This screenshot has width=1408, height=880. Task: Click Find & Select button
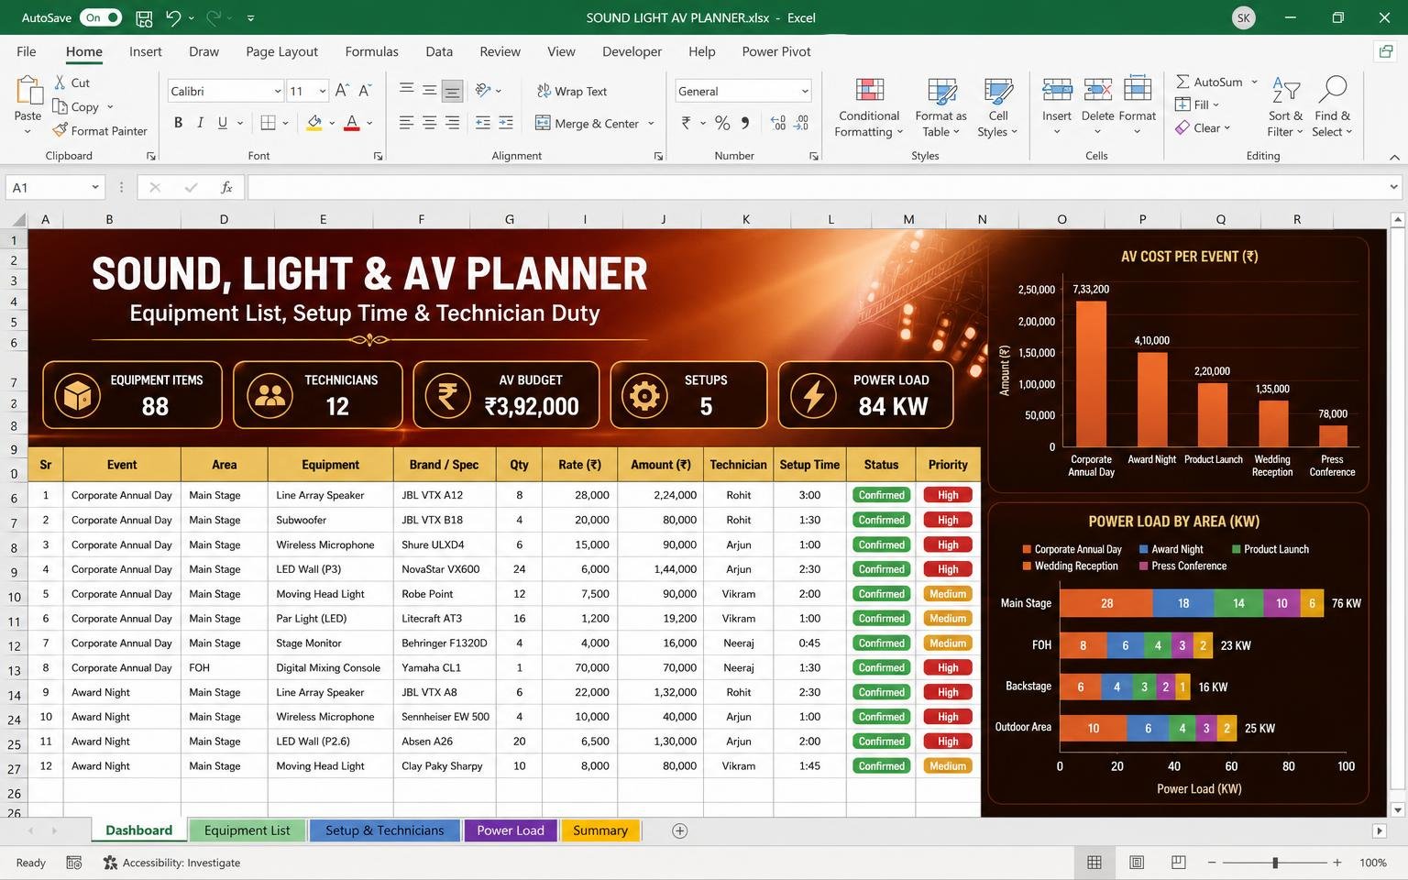pyautogui.click(x=1332, y=107)
